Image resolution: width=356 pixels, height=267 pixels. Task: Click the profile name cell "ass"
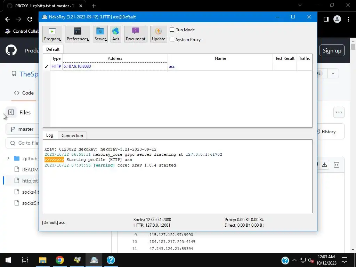(x=220, y=66)
